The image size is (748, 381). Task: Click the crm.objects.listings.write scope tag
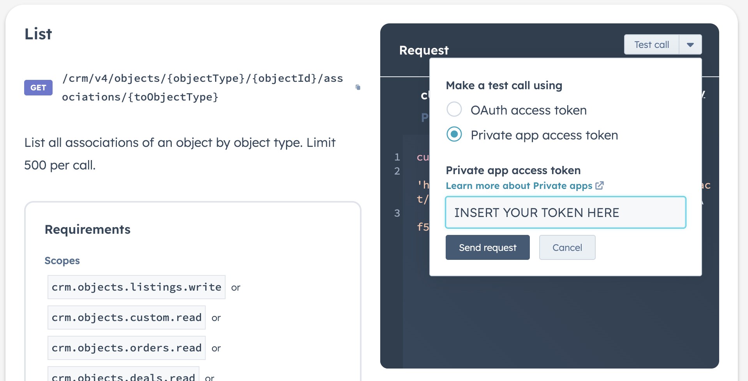136,287
